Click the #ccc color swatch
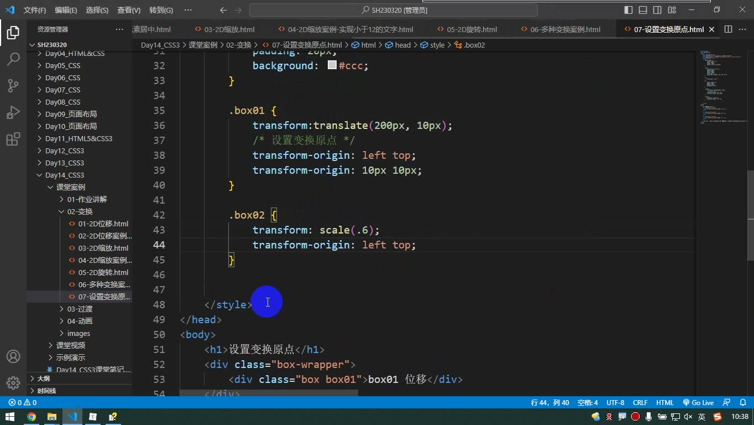754x425 pixels. pyautogui.click(x=332, y=65)
